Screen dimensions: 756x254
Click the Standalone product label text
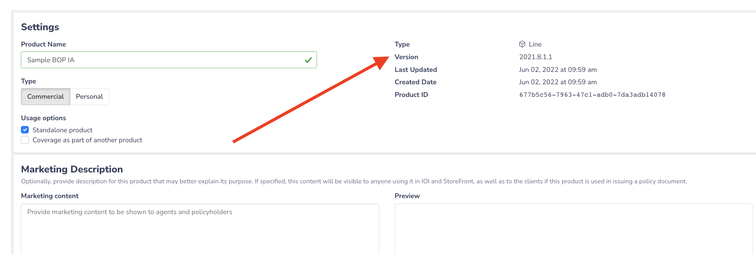point(62,130)
